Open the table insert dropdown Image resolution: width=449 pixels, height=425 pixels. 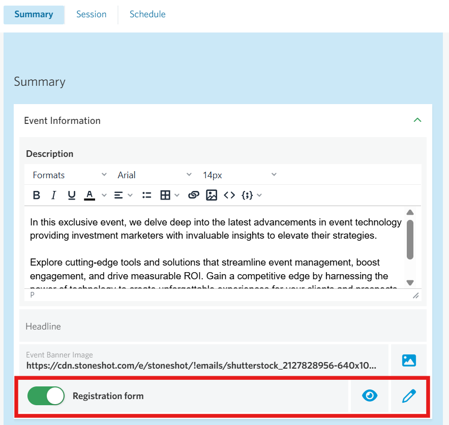point(169,195)
